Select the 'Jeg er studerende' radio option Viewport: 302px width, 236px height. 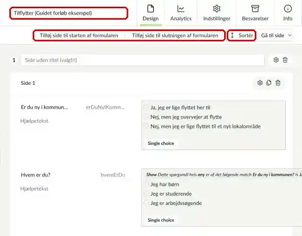146,193
